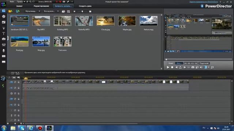Lock the effect track
The width and height of the screenshot is (234, 131).
pyautogui.click(x=19, y=94)
